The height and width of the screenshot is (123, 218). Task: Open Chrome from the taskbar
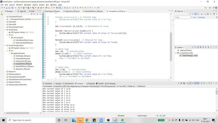[x=87, y=120]
